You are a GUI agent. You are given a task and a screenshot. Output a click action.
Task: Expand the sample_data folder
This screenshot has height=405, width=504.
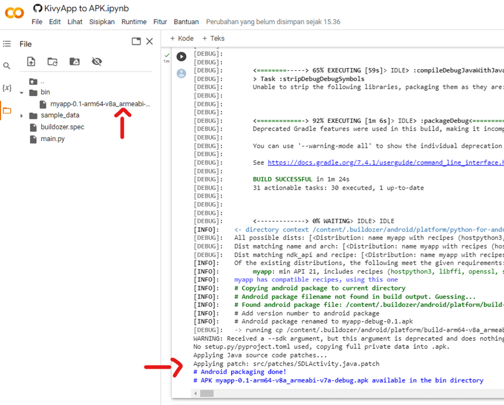coord(22,116)
